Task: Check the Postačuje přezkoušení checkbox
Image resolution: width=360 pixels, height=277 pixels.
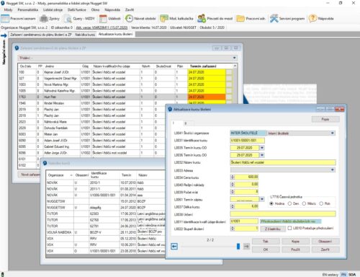Action: [x=289, y=228]
